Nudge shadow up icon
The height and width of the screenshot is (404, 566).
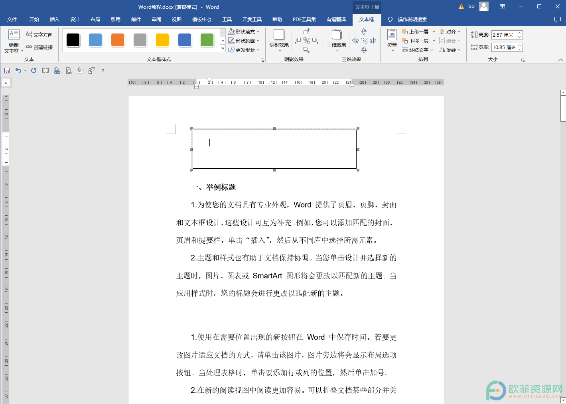pyautogui.click(x=306, y=32)
